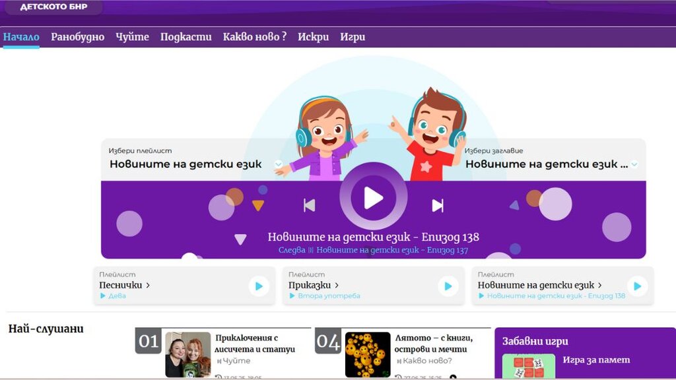
Task: Open the Подкасти menu item
Action: [186, 37]
